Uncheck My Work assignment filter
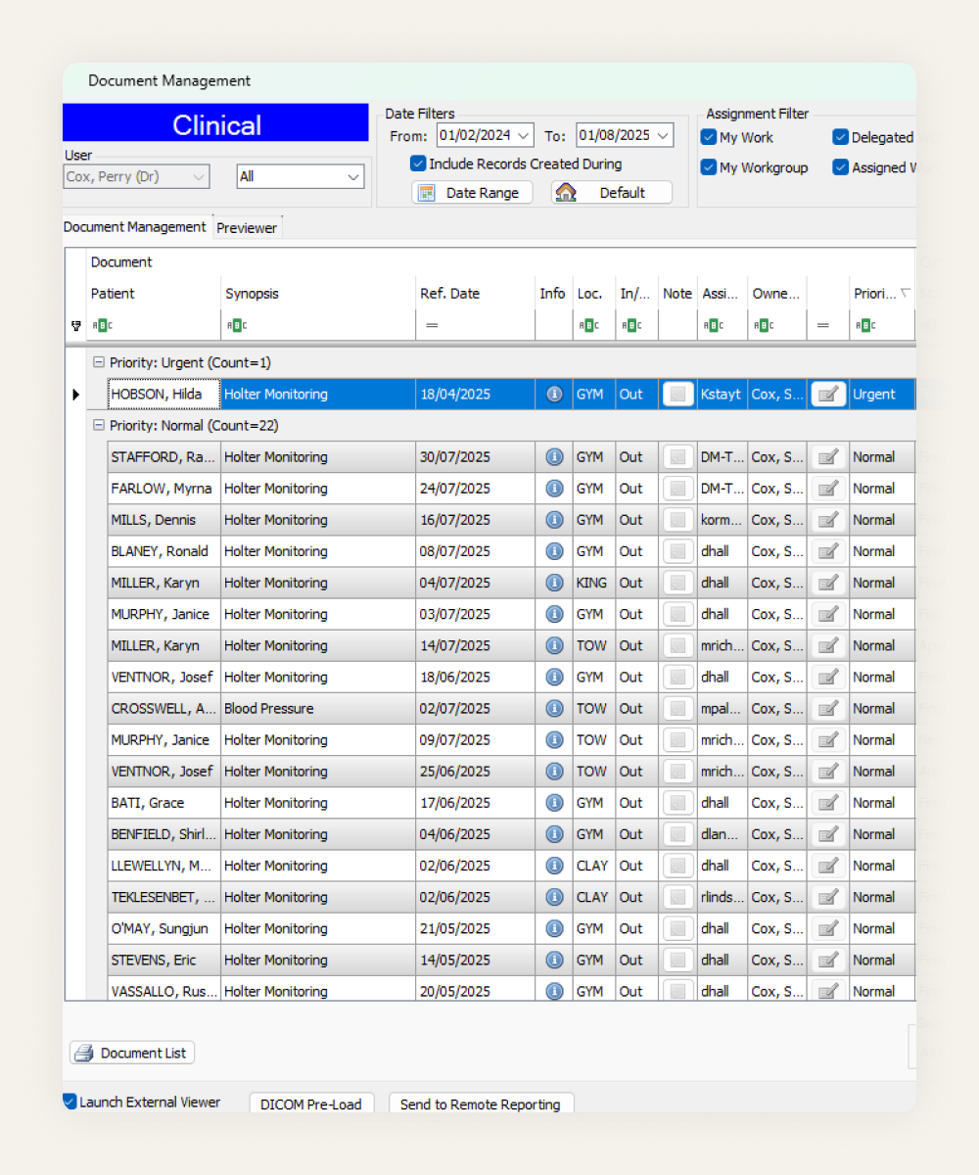Viewport: 979px width, 1175px height. coord(709,137)
